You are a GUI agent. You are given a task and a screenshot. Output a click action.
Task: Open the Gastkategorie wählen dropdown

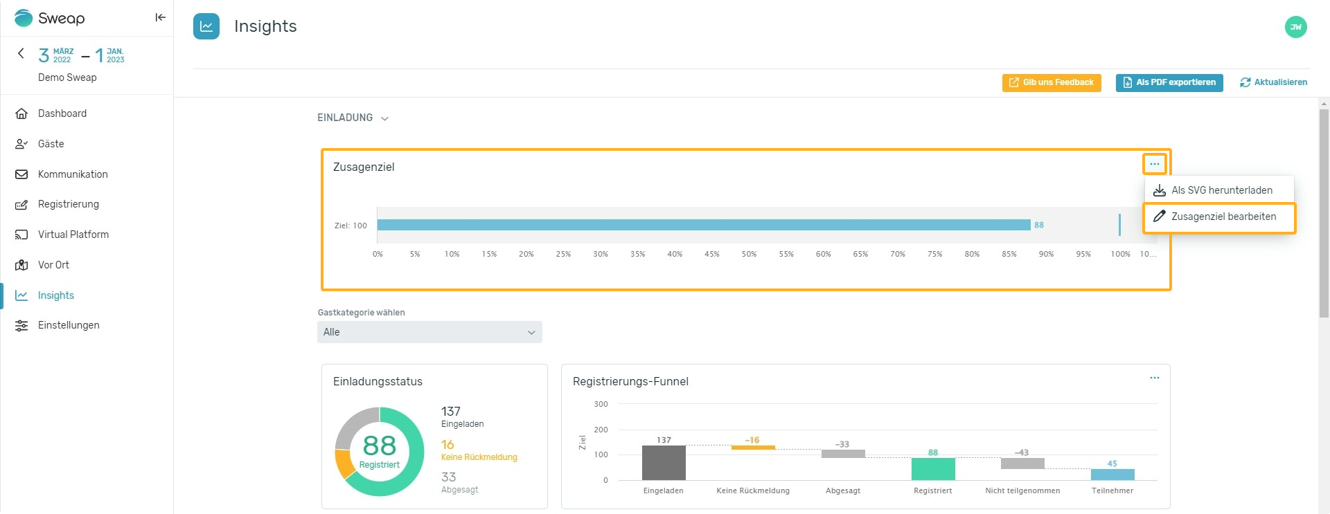[x=429, y=332]
